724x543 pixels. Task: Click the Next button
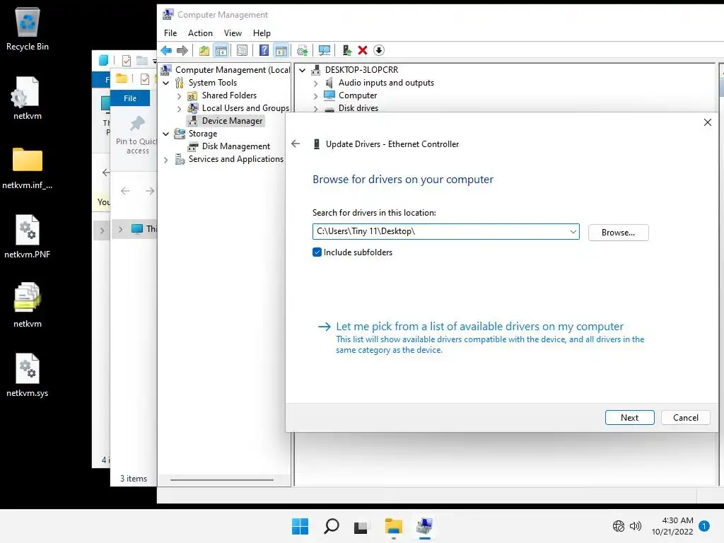pos(629,417)
